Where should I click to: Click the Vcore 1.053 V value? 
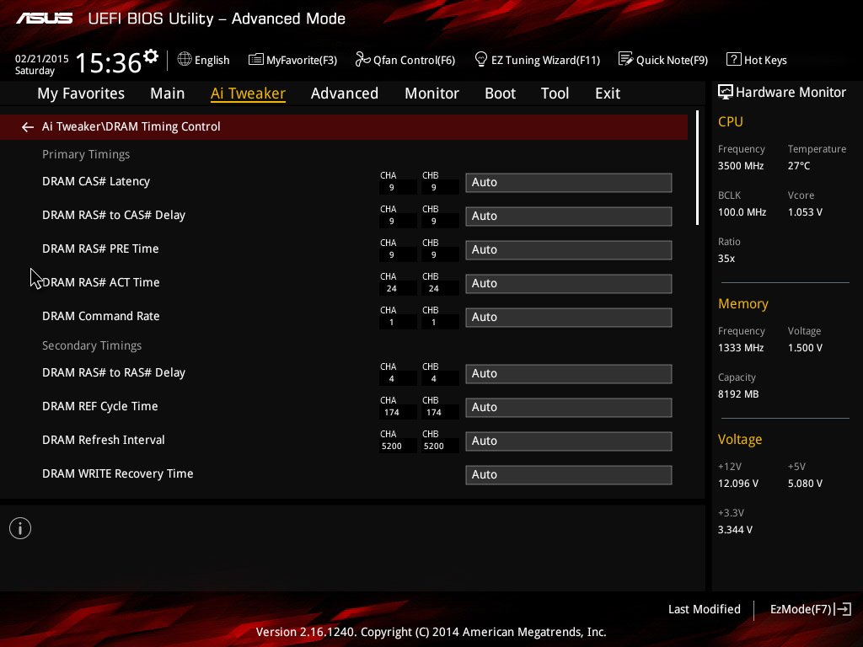pos(805,212)
